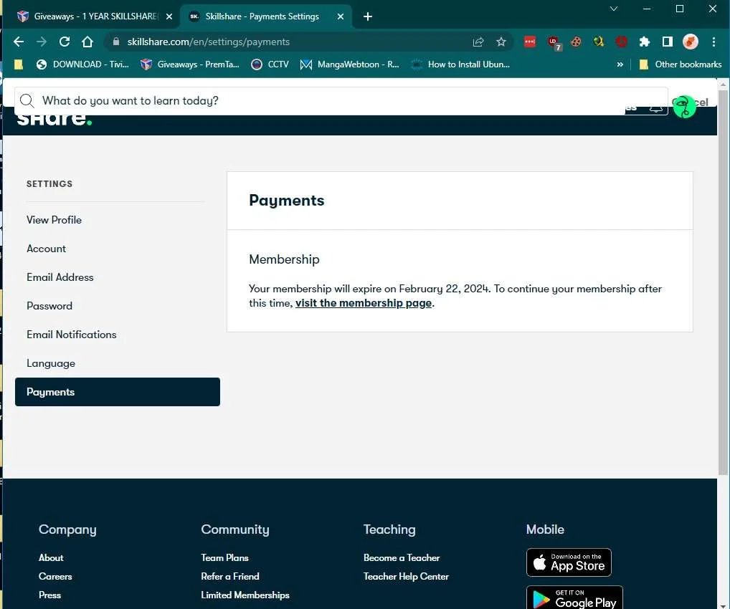The width and height of the screenshot is (730, 609).
Task: Close the Skillshare Payments Settings tab
Action: (341, 16)
